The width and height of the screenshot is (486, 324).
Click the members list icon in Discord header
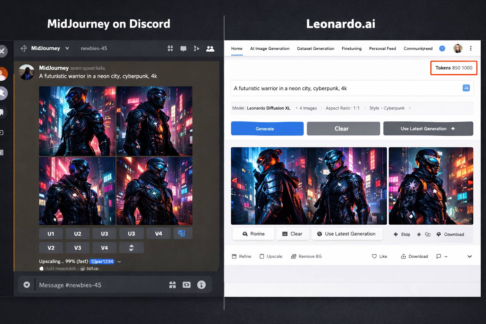pos(210,48)
